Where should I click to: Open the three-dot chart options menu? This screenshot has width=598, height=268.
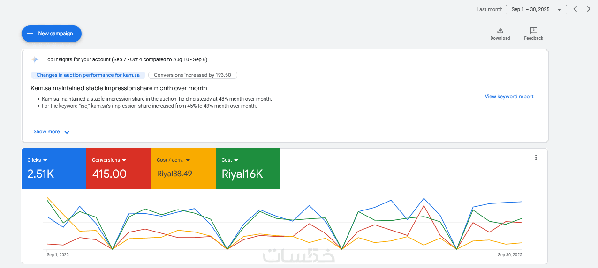(536, 158)
